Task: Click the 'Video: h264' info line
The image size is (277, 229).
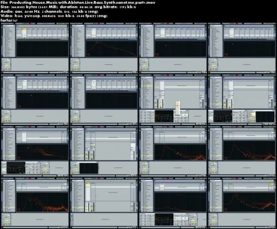Action: tap(54, 16)
